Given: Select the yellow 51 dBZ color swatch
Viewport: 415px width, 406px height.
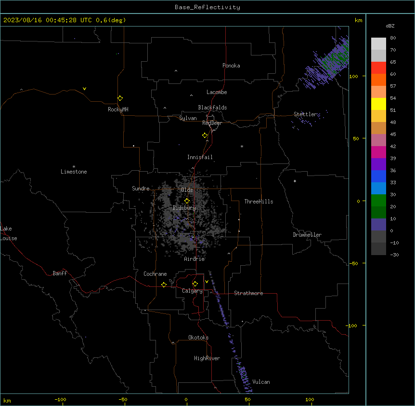Looking at the screenshot, I should click(x=378, y=104).
